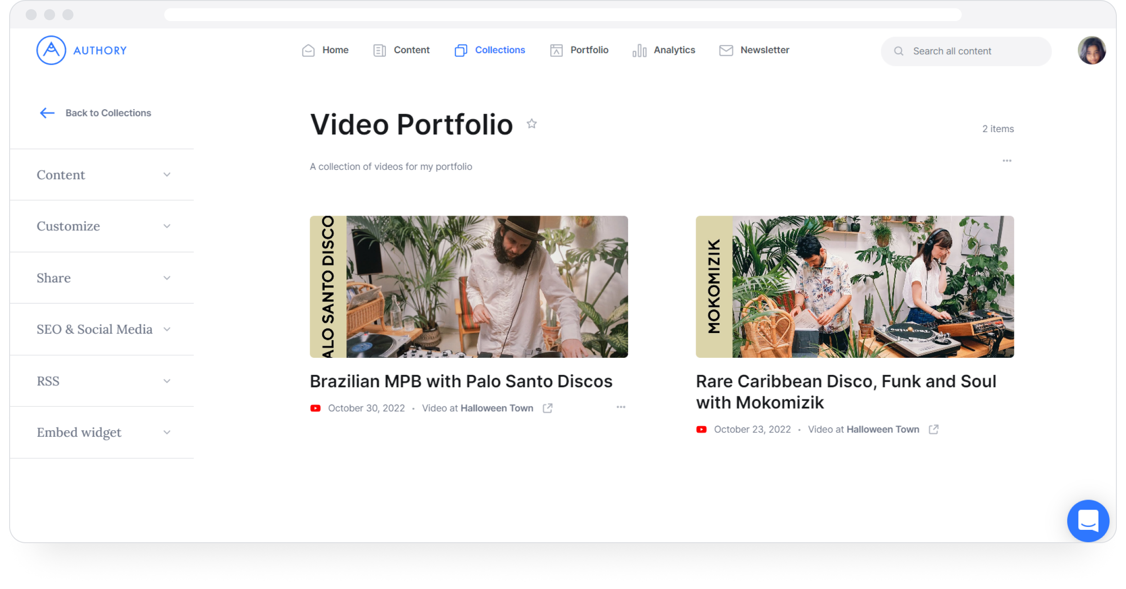Open the Palo Santo Discos thumbnail
Screen dimensions: 1126x589
(x=468, y=287)
